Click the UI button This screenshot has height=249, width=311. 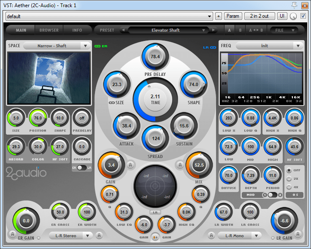(282, 16)
